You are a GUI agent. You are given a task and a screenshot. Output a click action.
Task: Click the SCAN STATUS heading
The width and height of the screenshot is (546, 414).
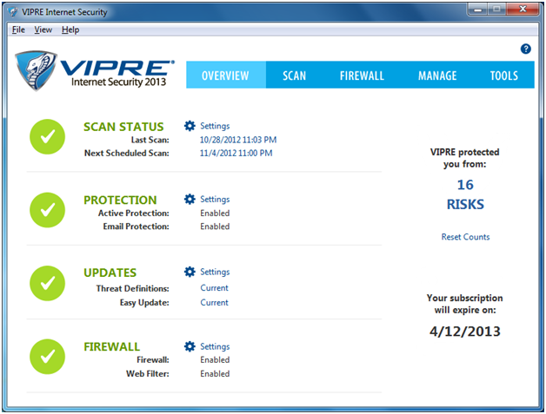(x=123, y=127)
